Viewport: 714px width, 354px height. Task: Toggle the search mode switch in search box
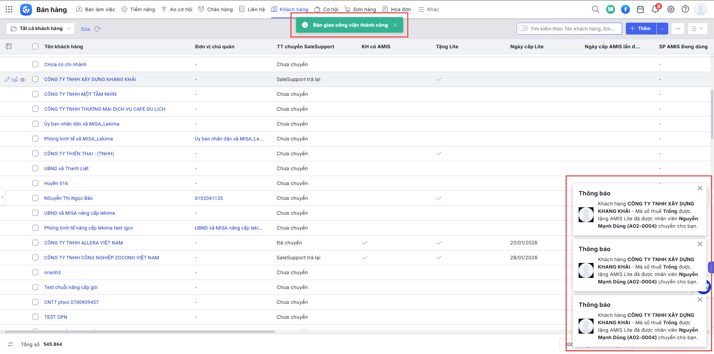(x=523, y=29)
